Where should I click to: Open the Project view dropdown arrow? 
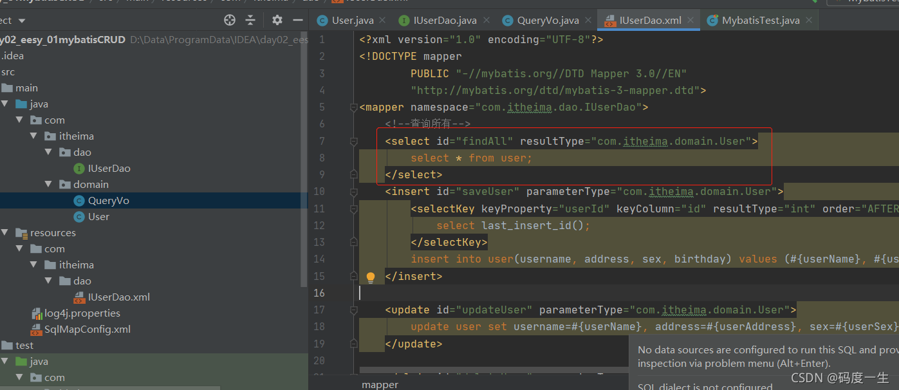23,21
